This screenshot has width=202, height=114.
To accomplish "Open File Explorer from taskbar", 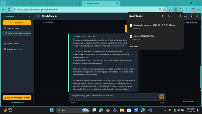I will (x=122, y=110).
